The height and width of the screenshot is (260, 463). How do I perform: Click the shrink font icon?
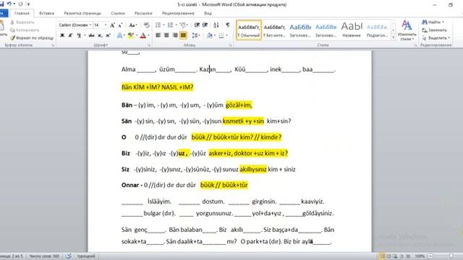pos(120,25)
